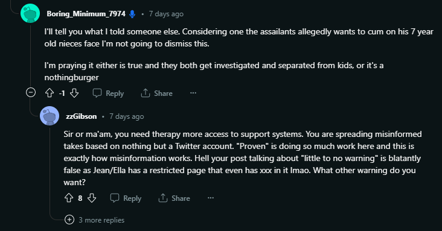
Task: Open more options on Boring_Minimum_7974's comment
Action: 193,93
